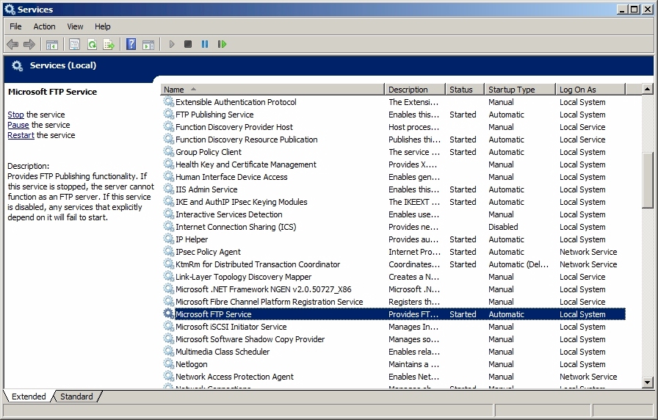Click the Services window title icon
Screen dimensions: 658x420
click(10, 10)
